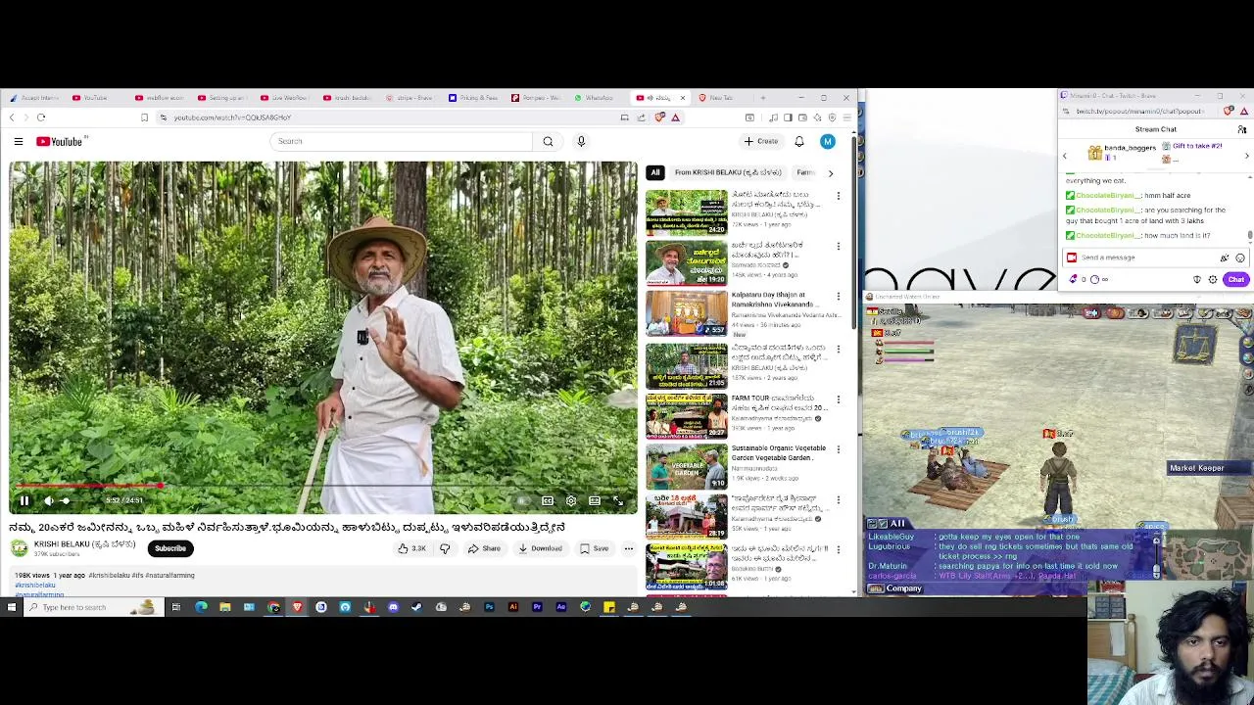Show next item in Twitch gift leaderboard
The image size is (1254, 705).
coord(1247,156)
